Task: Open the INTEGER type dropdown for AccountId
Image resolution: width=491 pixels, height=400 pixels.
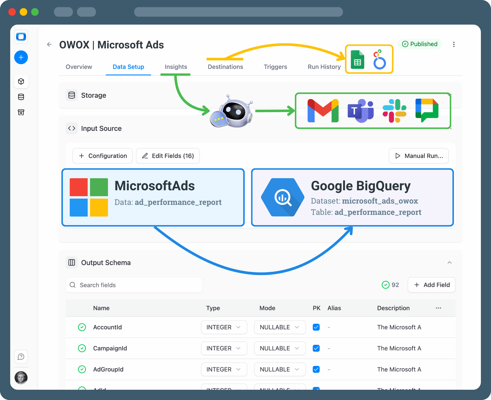Action: click(x=224, y=327)
